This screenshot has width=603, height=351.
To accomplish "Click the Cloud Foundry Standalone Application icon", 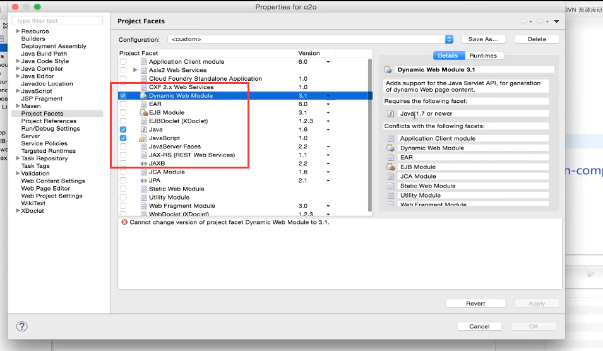I will tap(144, 78).
